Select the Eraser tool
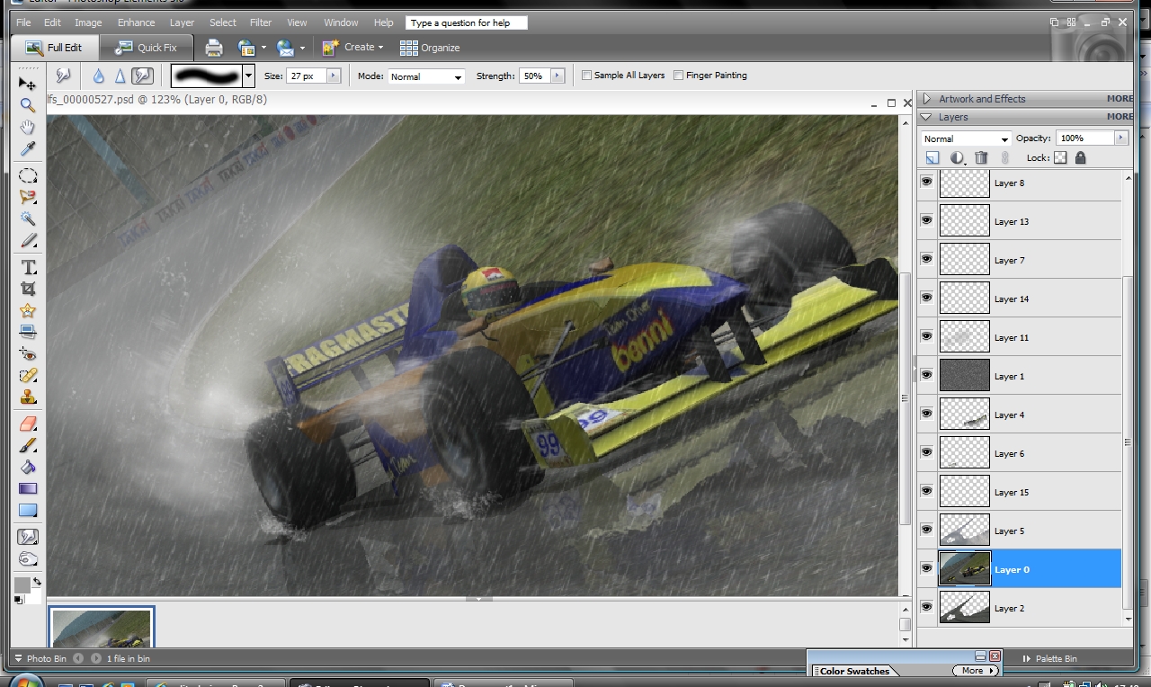 pyautogui.click(x=28, y=424)
